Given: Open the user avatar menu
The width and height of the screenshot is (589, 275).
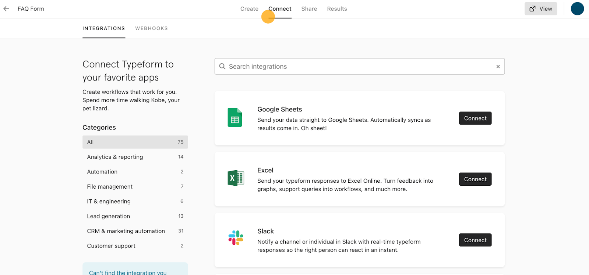Looking at the screenshot, I should point(577,9).
